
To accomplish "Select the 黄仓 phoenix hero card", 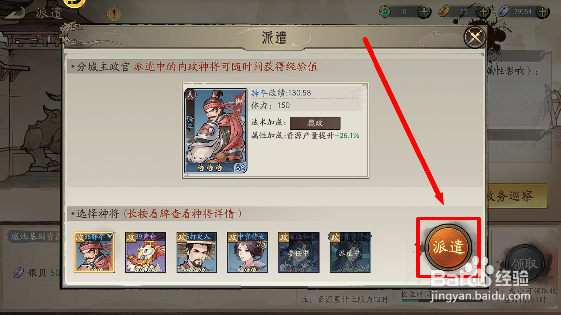I will click(145, 252).
